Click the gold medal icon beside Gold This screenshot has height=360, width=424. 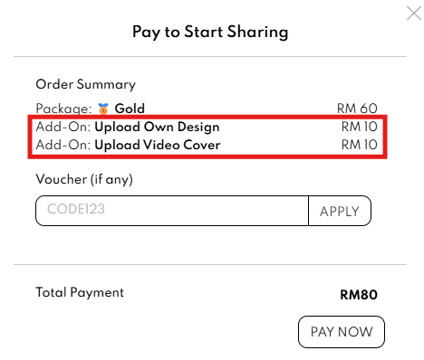[103, 109]
